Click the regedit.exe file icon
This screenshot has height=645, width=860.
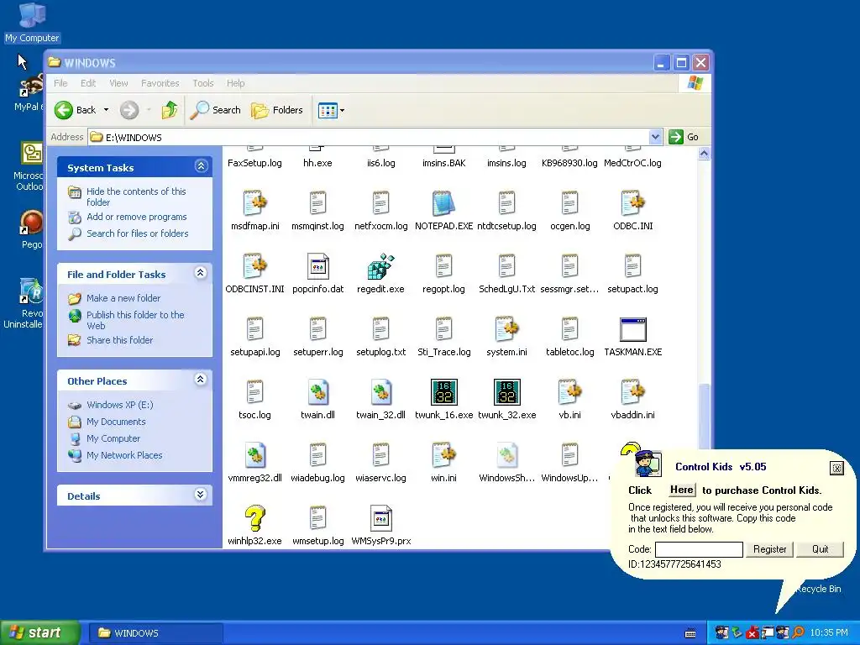point(380,266)
